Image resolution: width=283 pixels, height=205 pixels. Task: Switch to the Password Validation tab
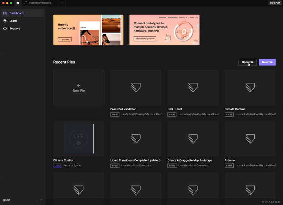click(40, 3)
